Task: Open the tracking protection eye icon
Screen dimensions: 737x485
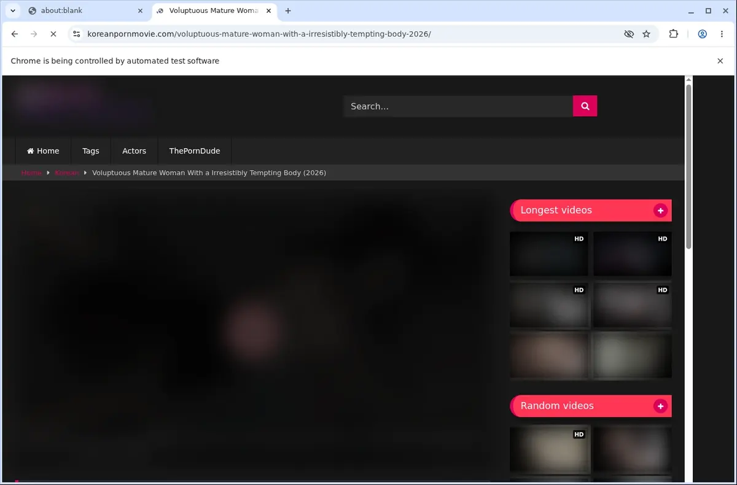Action: [629, 34]
